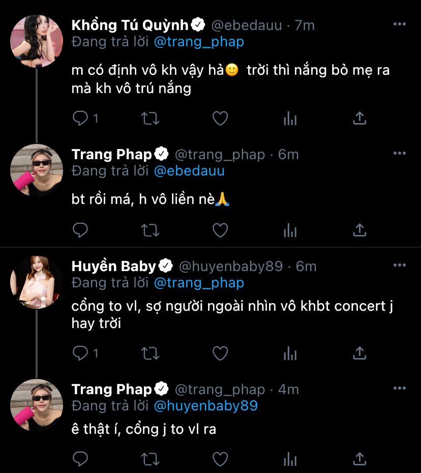
Task: Retweet Khổng Tú Quỳnh's tweet
Action: click(x=149, y=119)
